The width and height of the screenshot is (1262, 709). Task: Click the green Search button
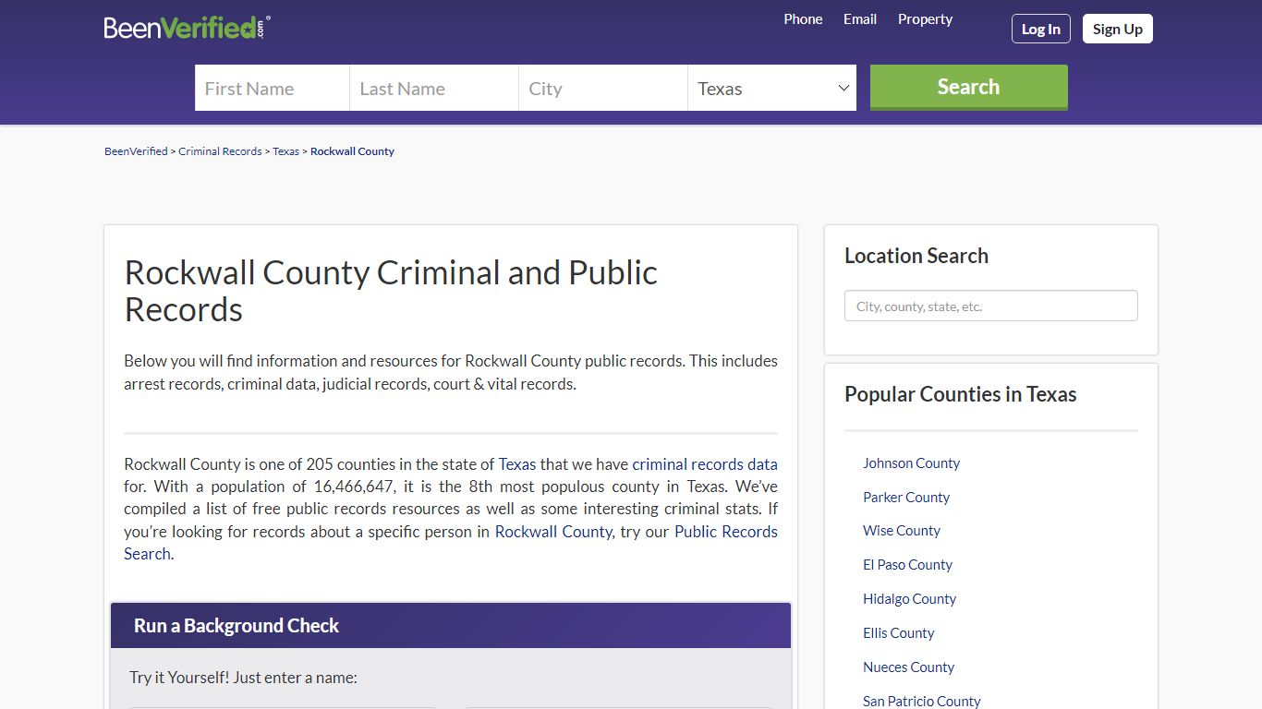click(969, 87)
